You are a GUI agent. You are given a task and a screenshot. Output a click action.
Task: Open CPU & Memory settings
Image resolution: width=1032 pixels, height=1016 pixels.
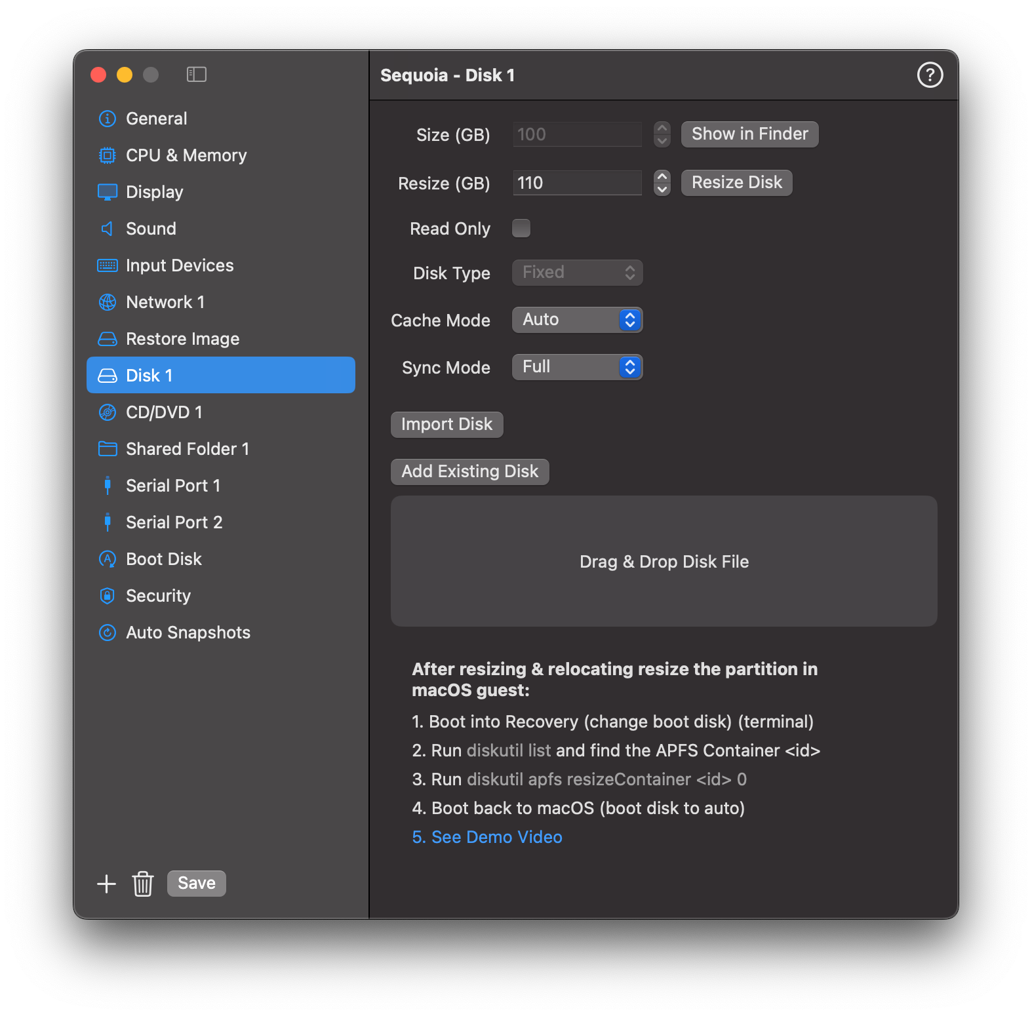(x=186, y=155)
